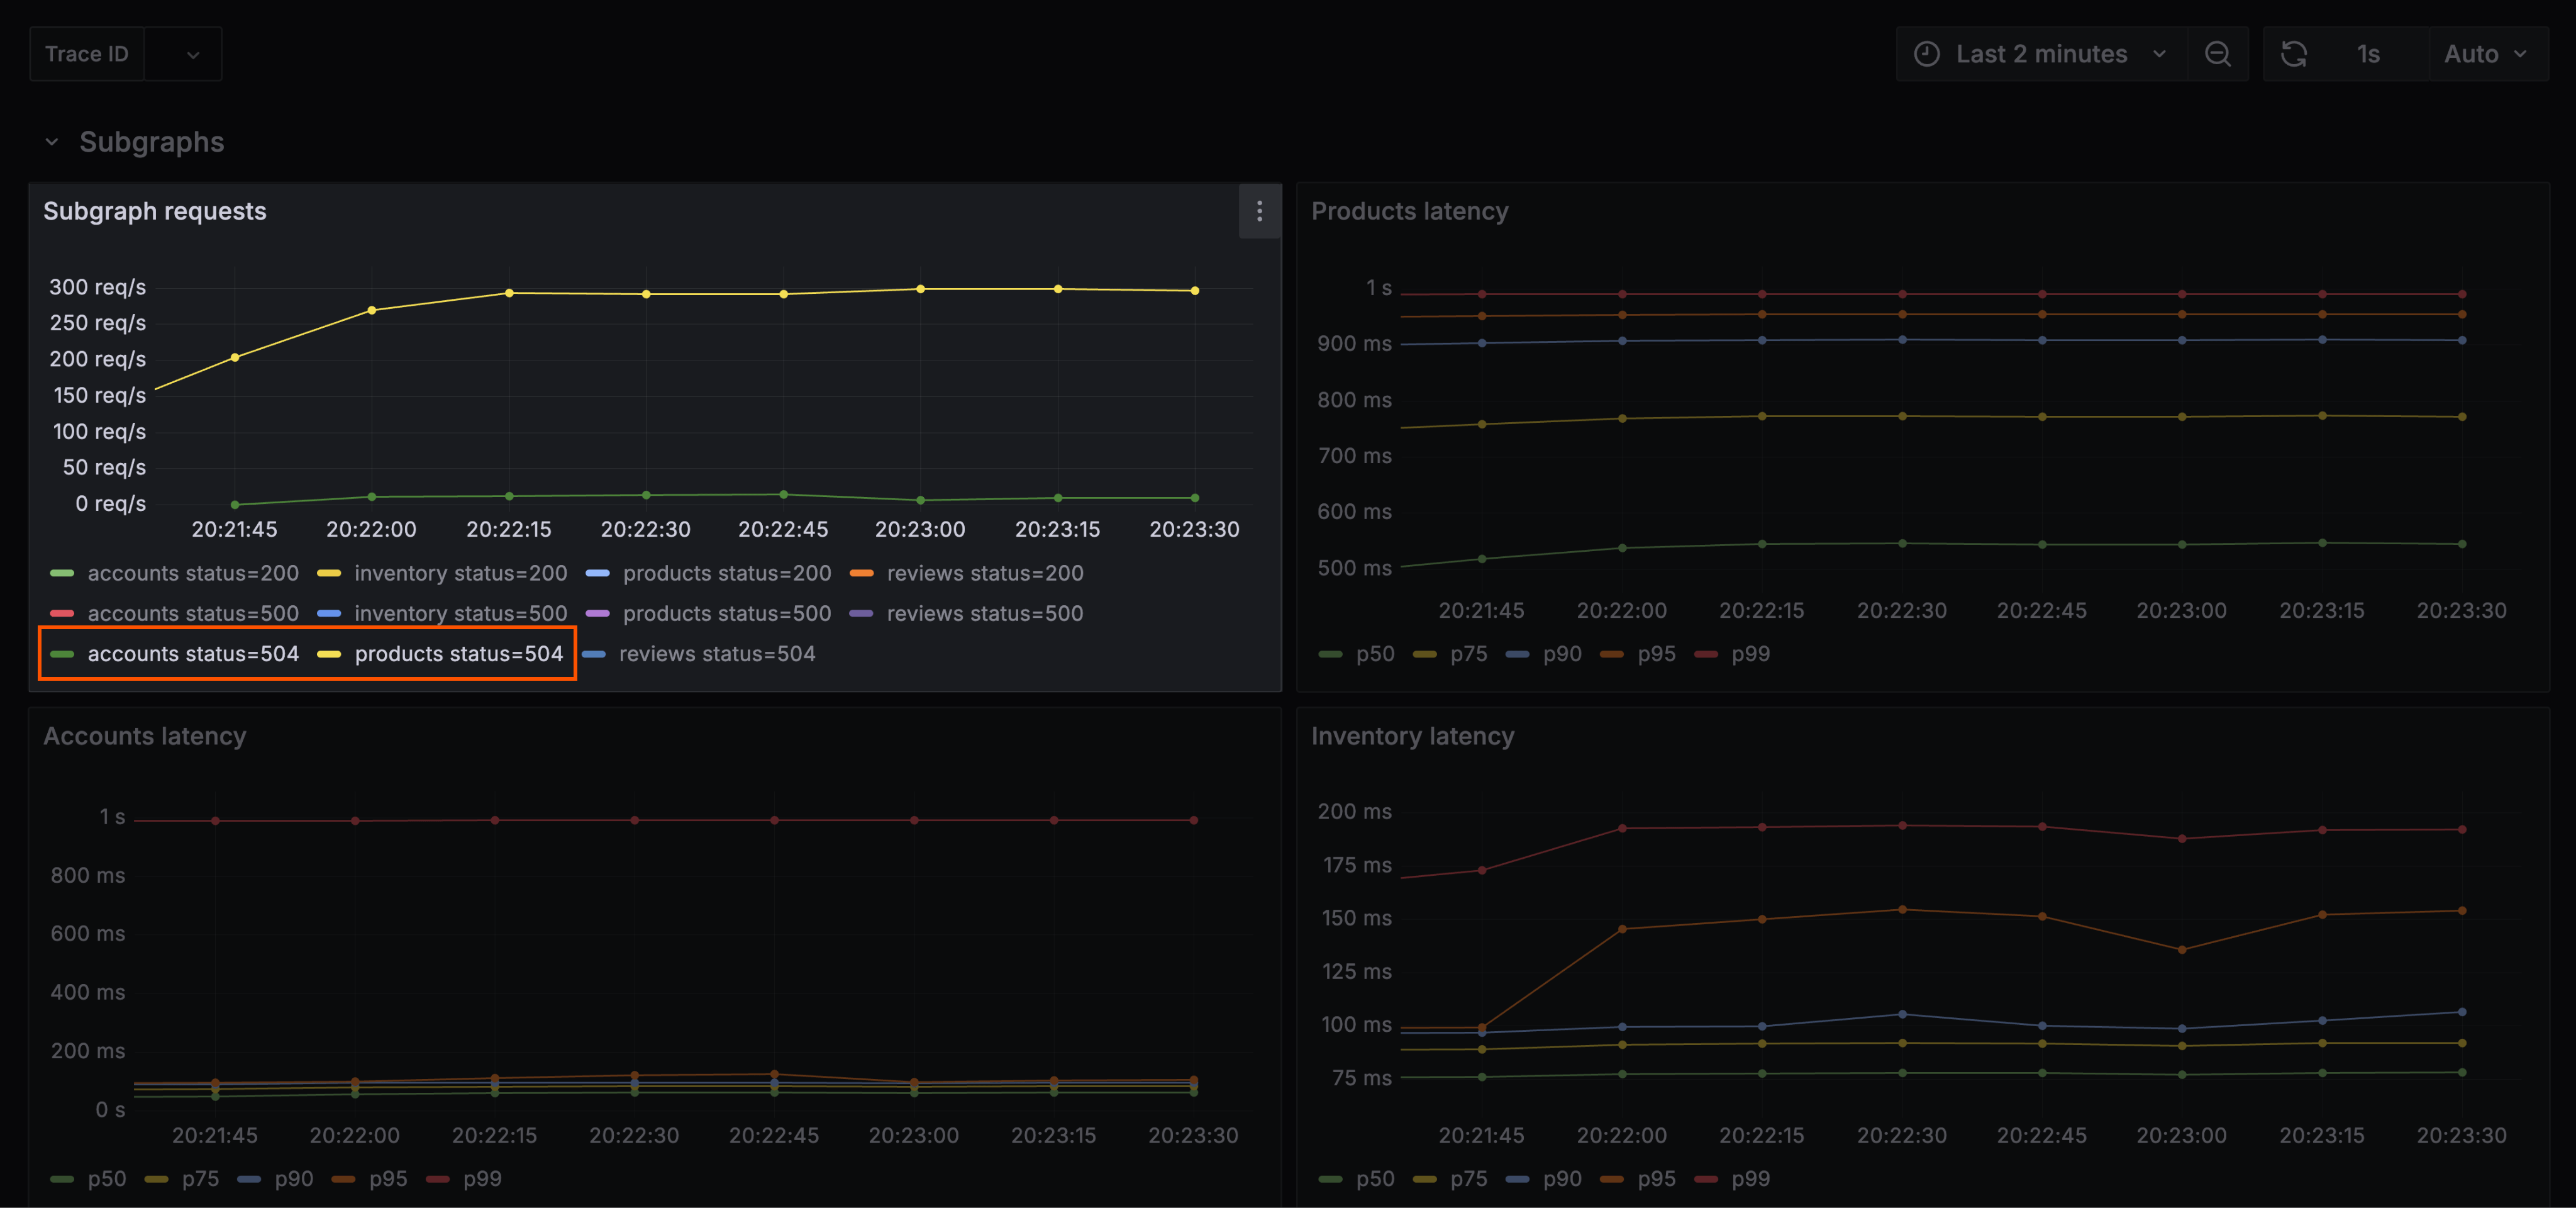This screenshot has width=2576, height=1208.
Task: Click the Accounts latency panel title
Action: (145, 736)
